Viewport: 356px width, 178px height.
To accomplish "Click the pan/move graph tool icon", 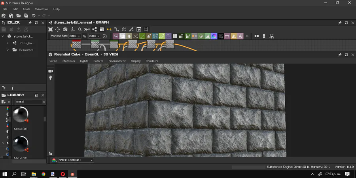I will (58, 29).
